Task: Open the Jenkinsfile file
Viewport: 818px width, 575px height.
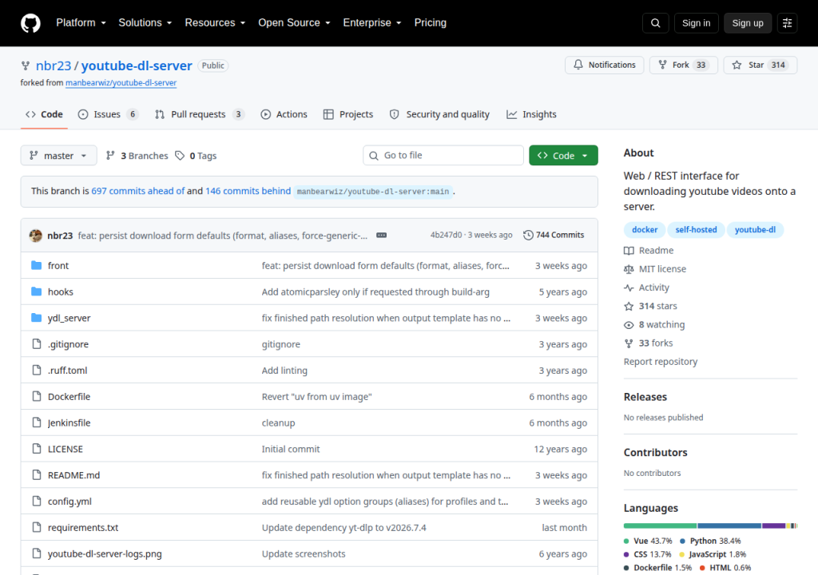Action: [69, 422]
